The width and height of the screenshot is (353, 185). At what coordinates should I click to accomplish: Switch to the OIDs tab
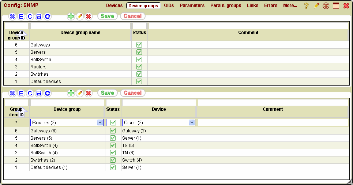coord(169,5)
